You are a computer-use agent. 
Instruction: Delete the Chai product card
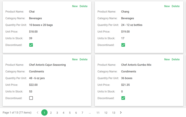click(x=83, y=6)
